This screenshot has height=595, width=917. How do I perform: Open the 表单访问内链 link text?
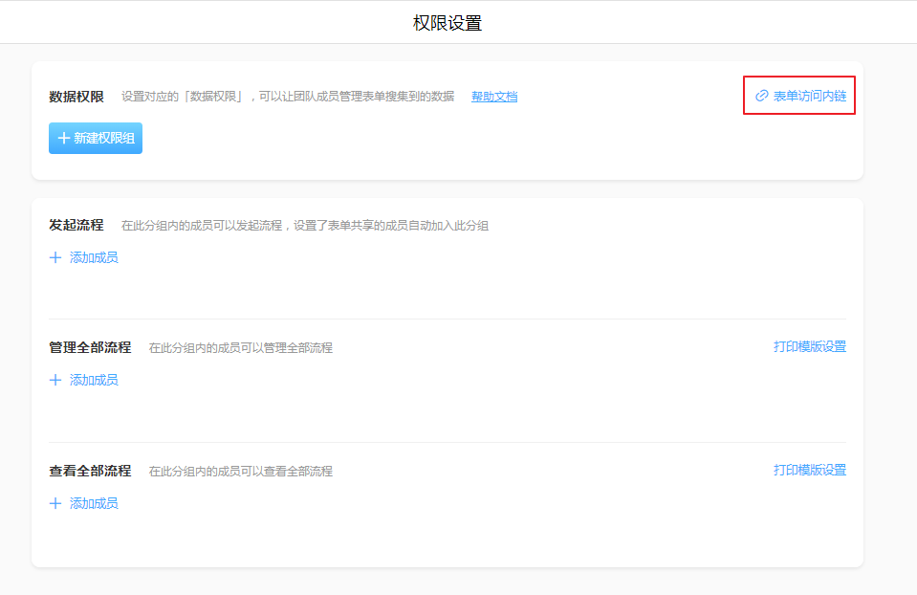pyautogui.click(x=809, y=96)
